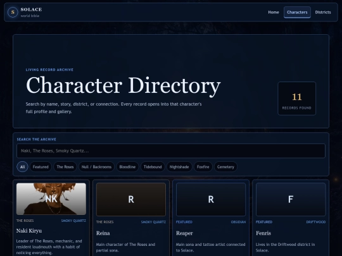Open Reina's R placeholder image

click(x=131, y=199)
